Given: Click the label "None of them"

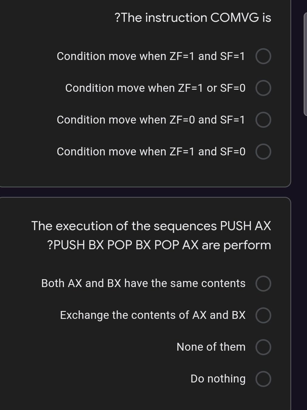Looking at the screenshot, I should pyautogui.click(x=211, y=347).
